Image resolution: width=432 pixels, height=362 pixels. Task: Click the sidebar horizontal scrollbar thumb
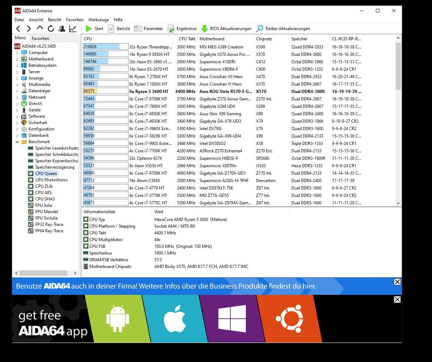coord(43,273)
